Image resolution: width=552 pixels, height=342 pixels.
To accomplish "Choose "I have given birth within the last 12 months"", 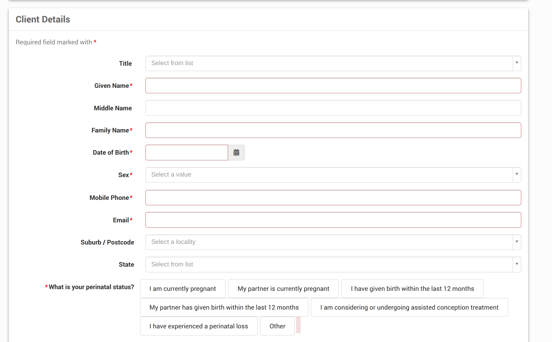I will 412,289.
